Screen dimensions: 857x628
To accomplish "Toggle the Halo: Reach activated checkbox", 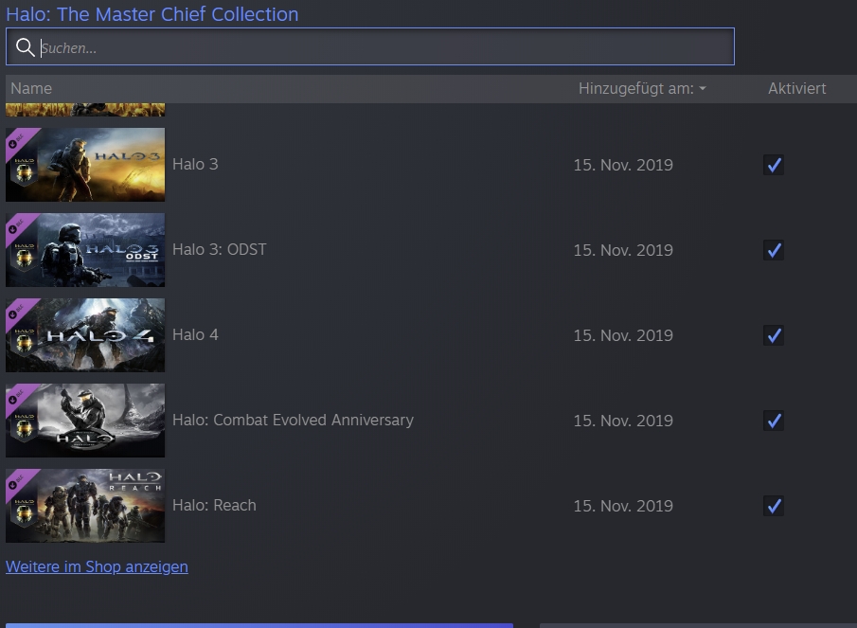I will point(774,506).
